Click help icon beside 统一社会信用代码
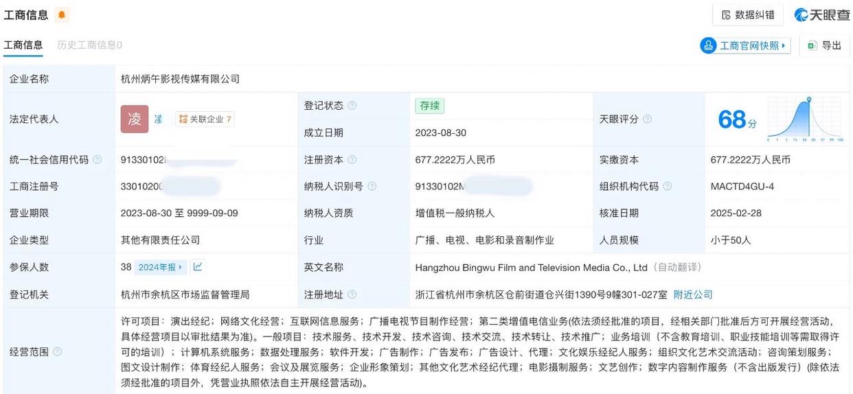This screenshot has height=394, width=853. 98,160
